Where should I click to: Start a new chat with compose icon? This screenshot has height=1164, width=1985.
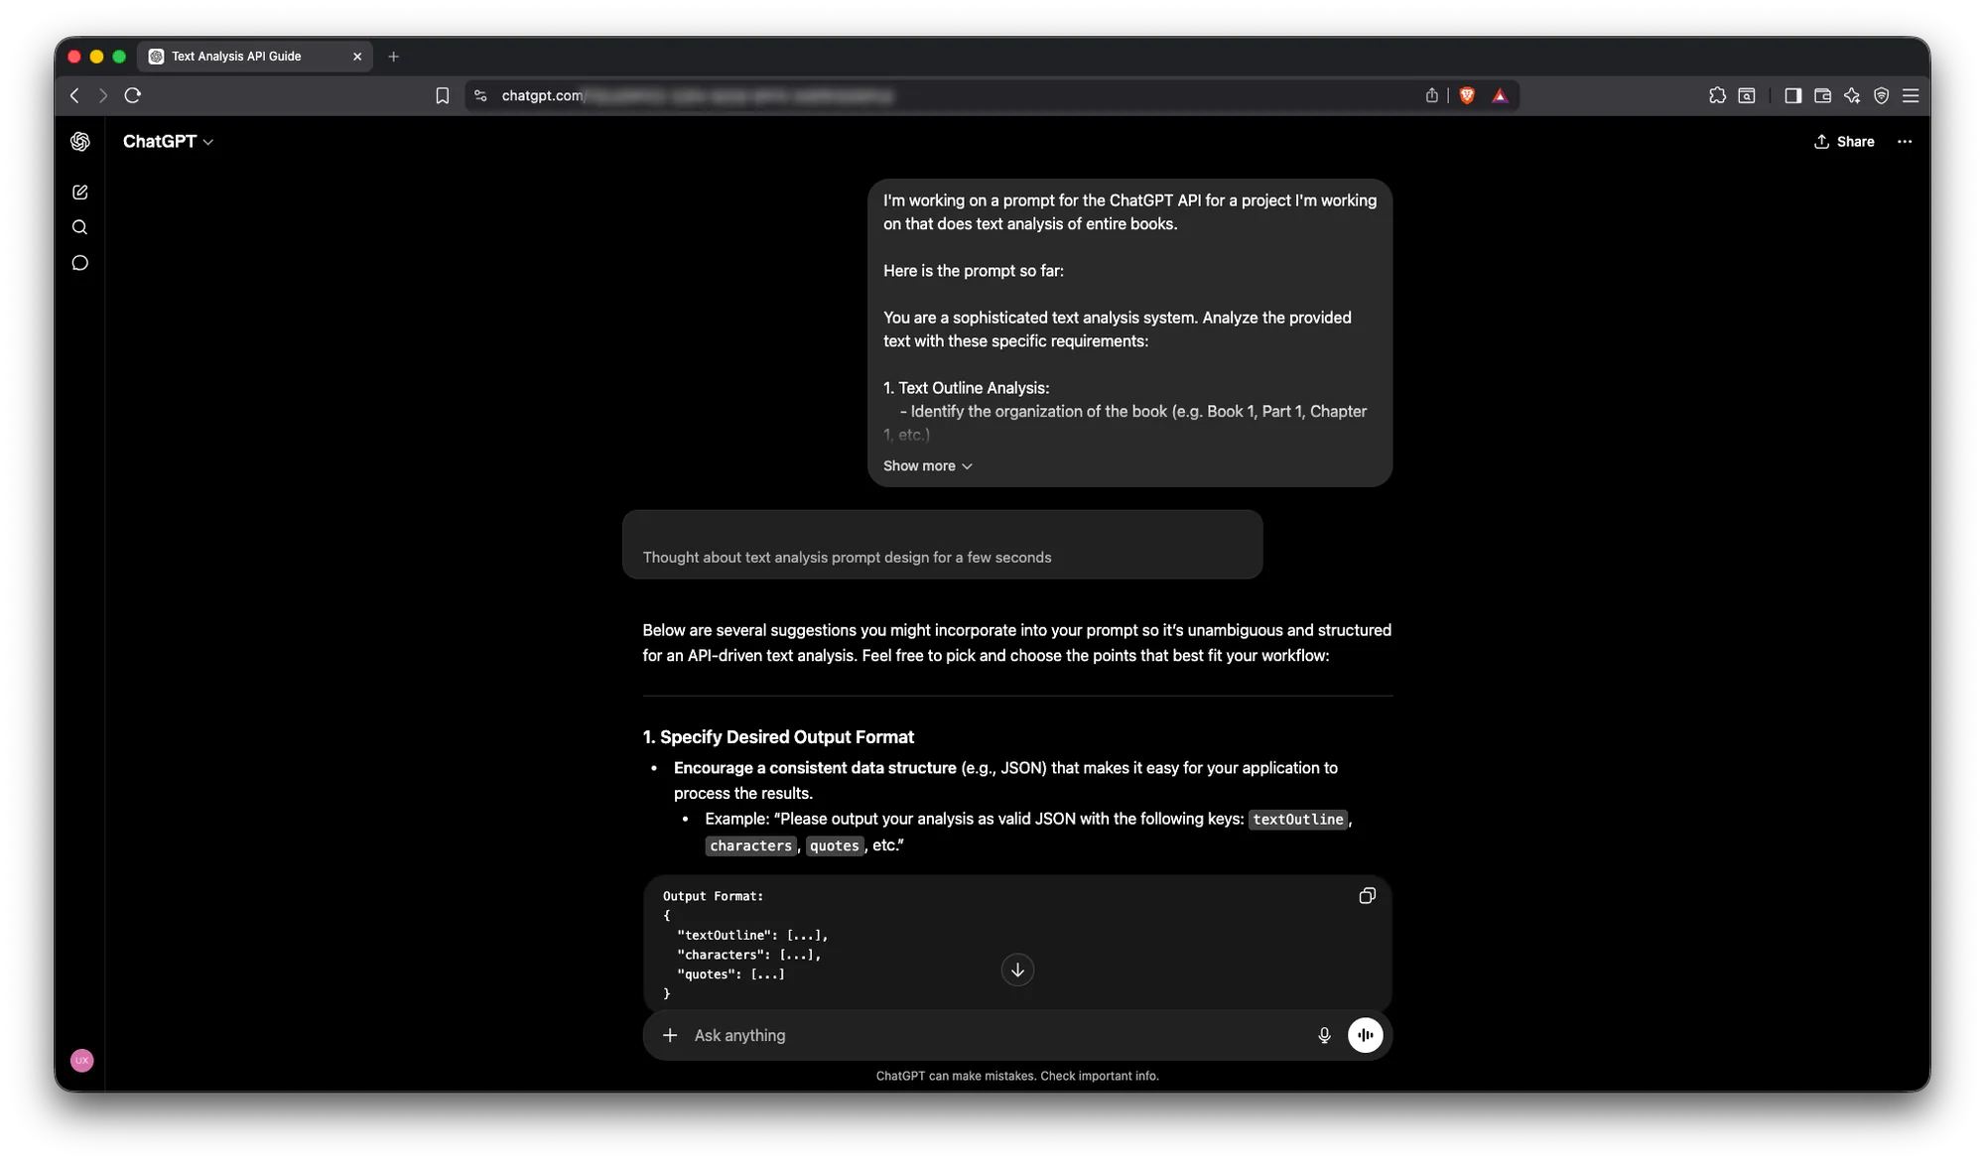(80, 193)
